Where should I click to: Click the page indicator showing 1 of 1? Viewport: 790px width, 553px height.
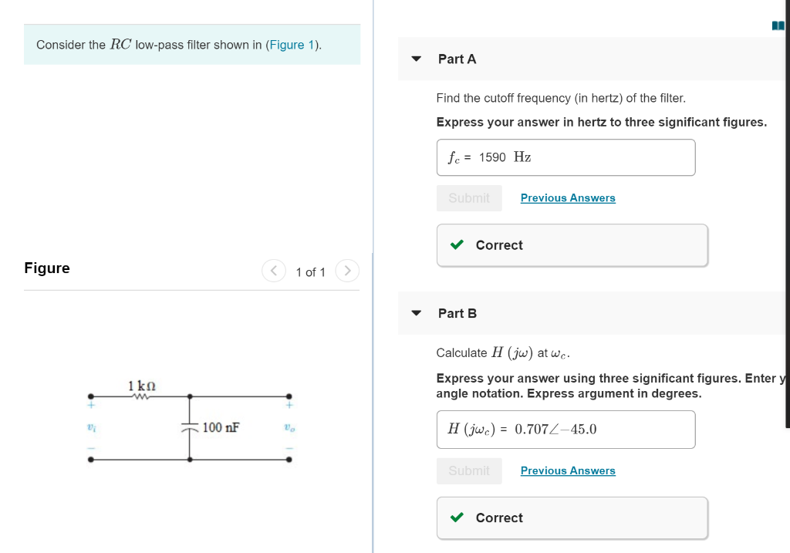pyautogui.click(x=311, y=271)
